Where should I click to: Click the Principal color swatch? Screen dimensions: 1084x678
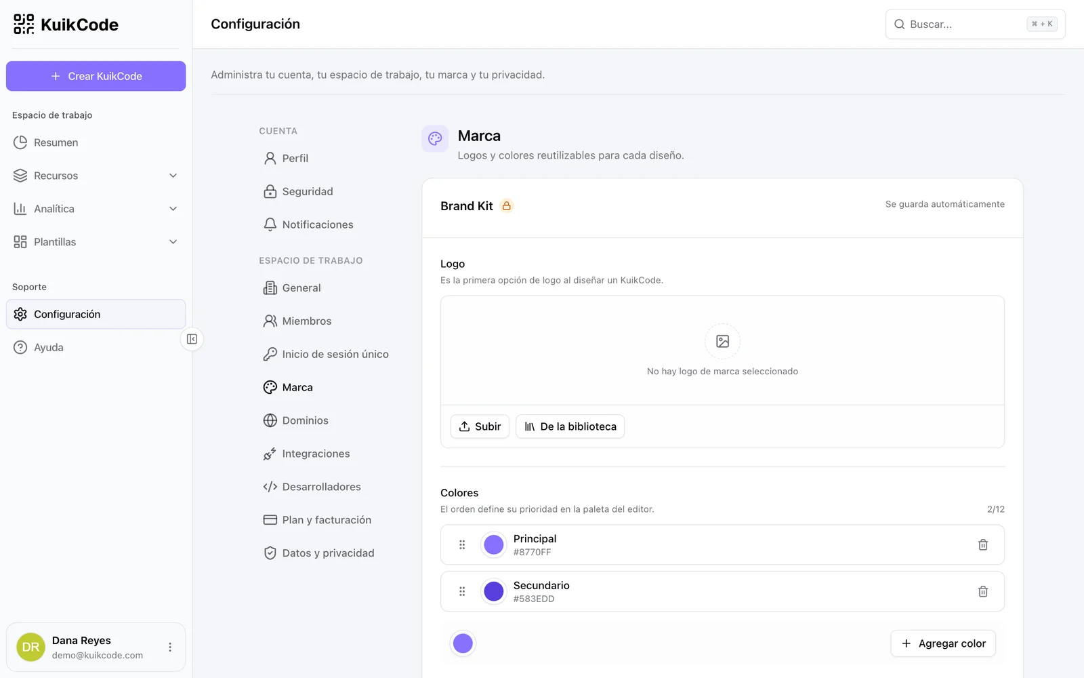[x=494, y=544]
